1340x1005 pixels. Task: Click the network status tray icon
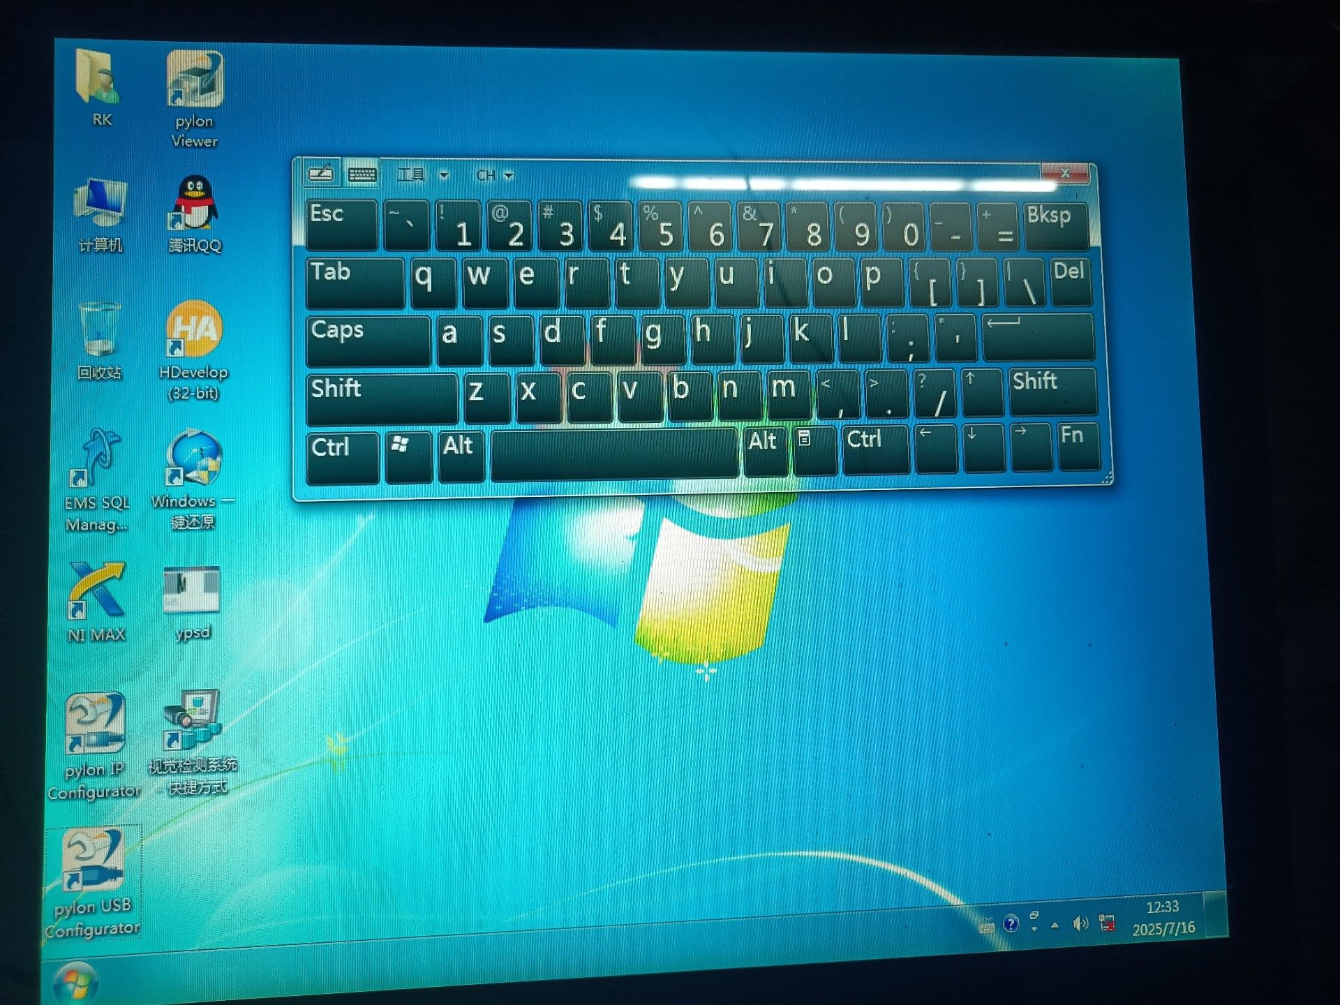click(x=1106, y=923)
